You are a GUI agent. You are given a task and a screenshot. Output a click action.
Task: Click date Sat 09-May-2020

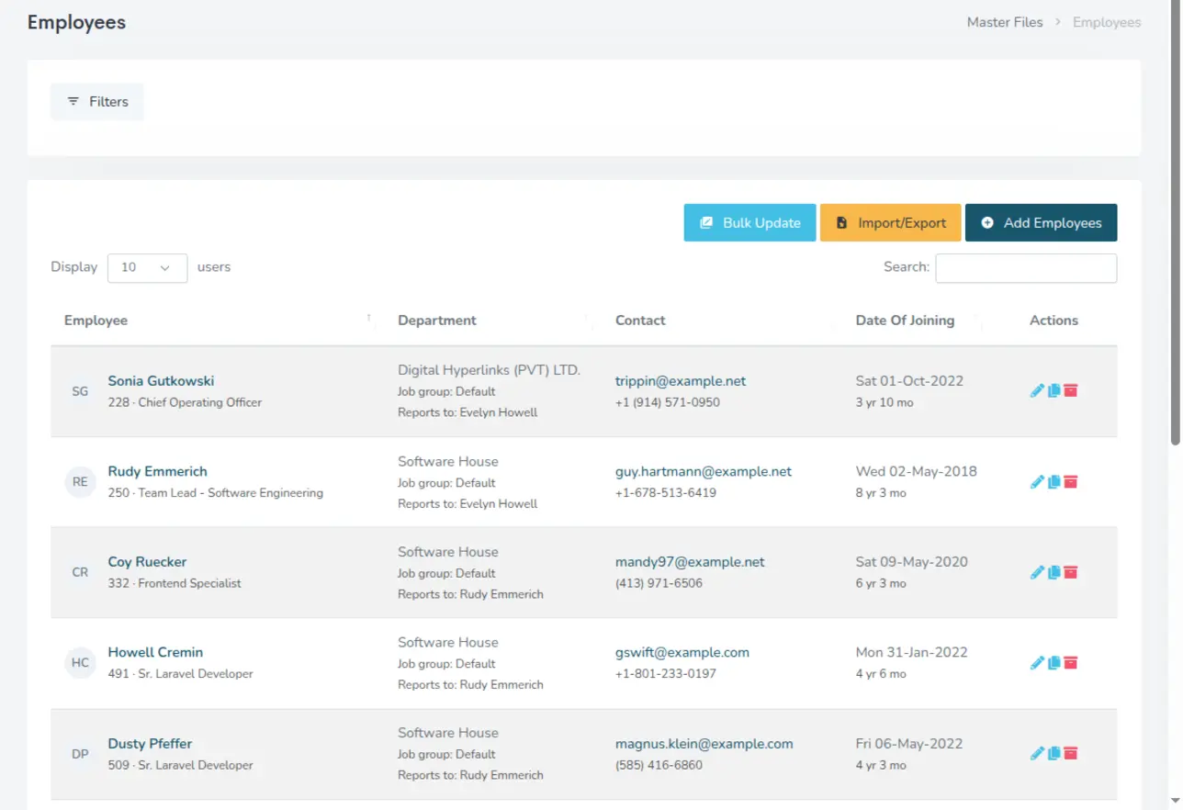point(912,562)
